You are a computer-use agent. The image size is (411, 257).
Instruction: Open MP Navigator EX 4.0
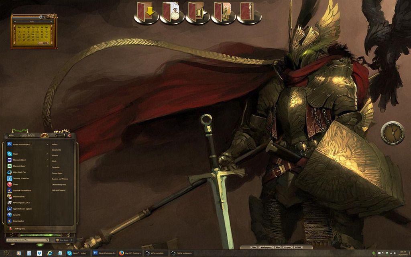click(x=27, y=203)
